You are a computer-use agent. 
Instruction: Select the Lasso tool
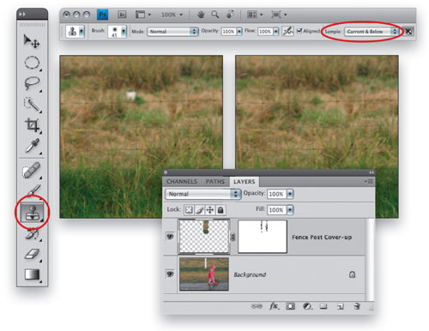(x=32, y=83)
